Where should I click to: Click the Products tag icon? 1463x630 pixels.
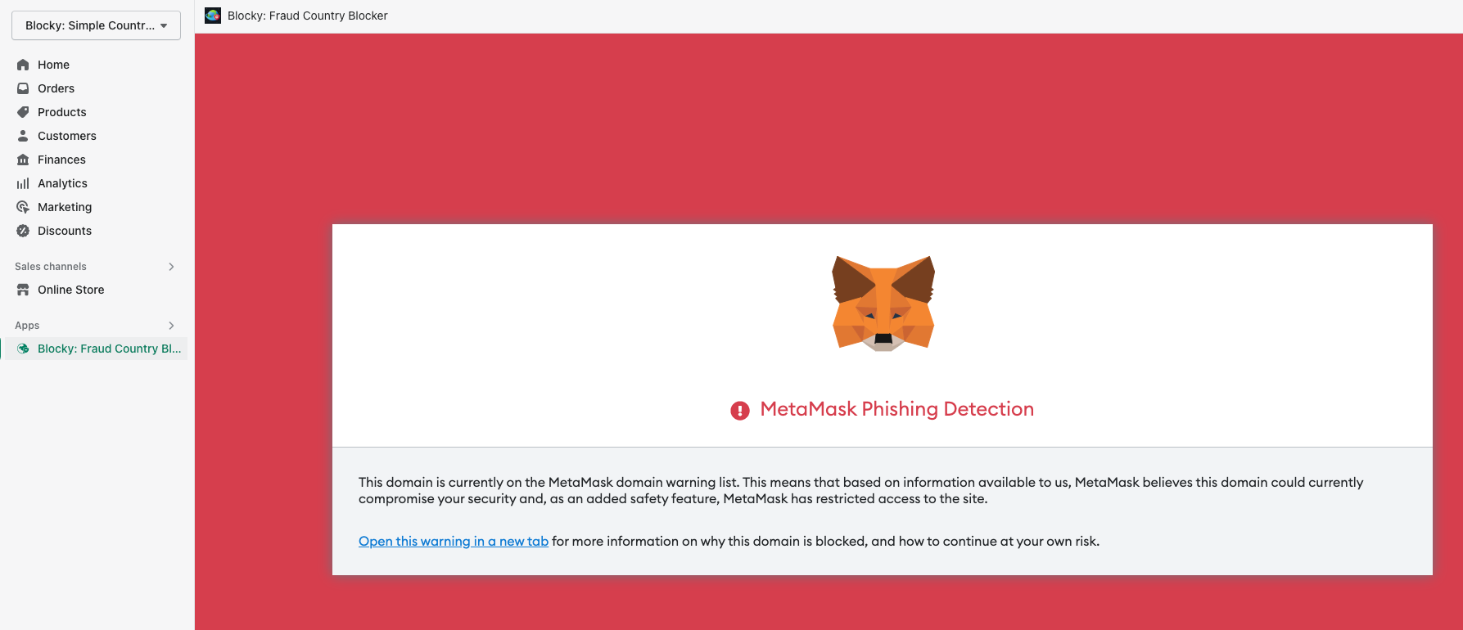tap(24, 111)
